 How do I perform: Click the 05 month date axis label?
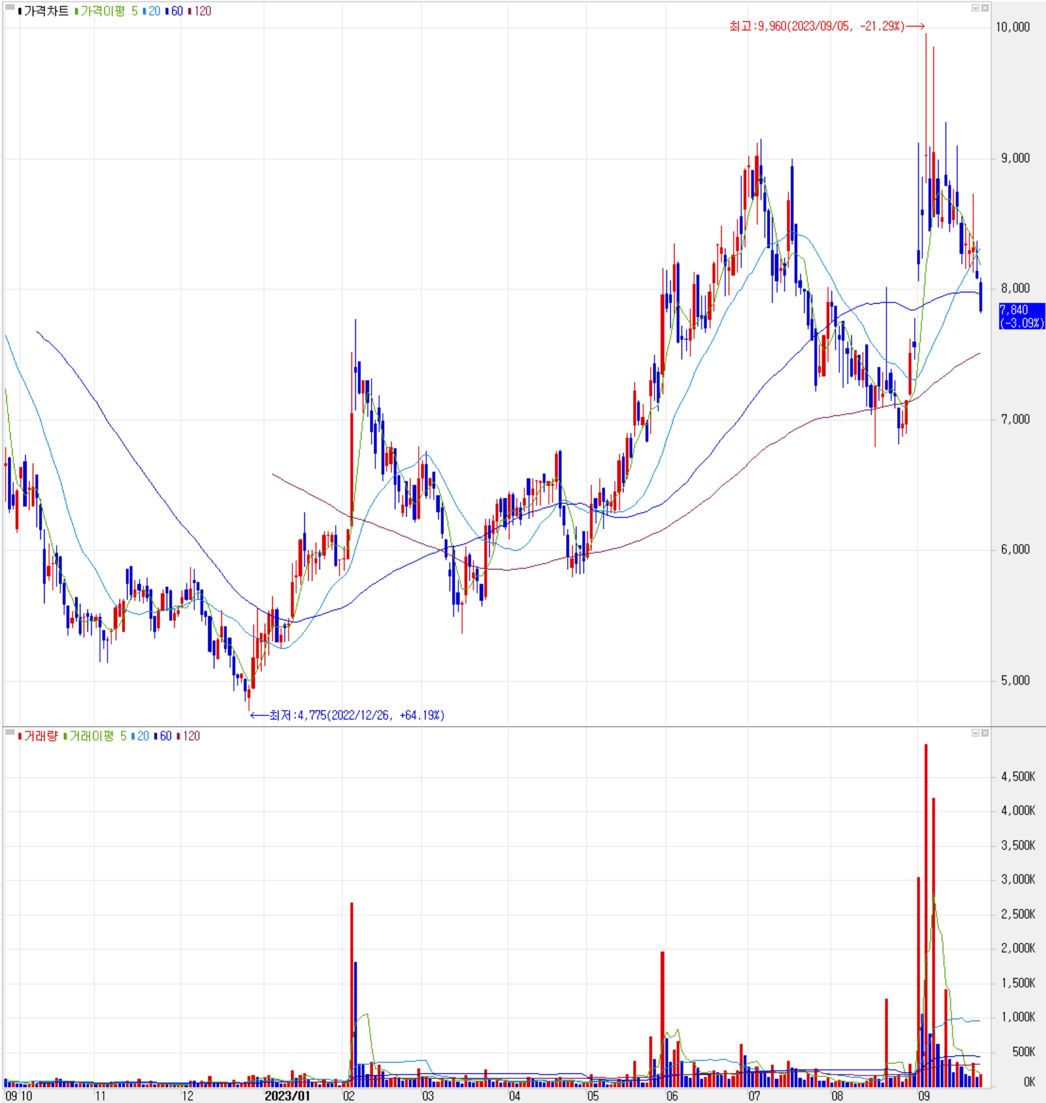(x=593, y=1096)
